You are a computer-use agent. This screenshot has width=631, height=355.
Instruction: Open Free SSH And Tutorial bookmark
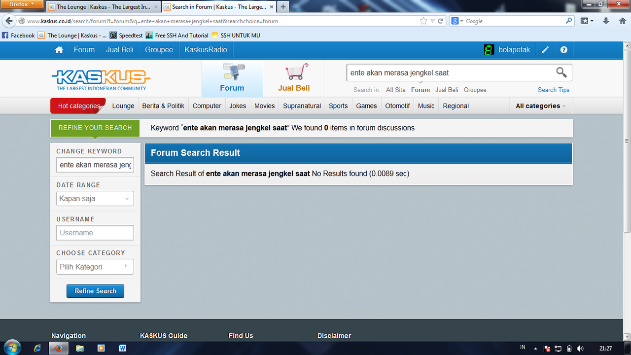pyautogui.click(x=177, y=35)
